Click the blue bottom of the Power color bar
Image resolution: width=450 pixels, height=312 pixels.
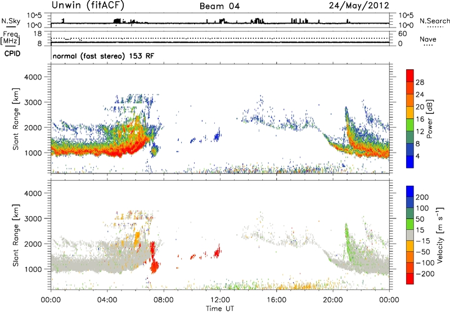pos(410,162)
